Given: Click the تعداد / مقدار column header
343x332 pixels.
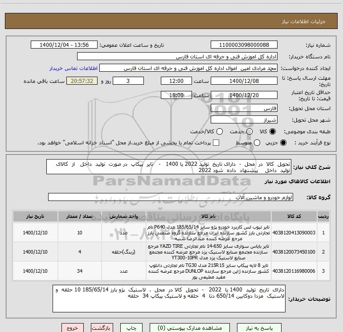Looking at the screenshot, I should 80,216.
